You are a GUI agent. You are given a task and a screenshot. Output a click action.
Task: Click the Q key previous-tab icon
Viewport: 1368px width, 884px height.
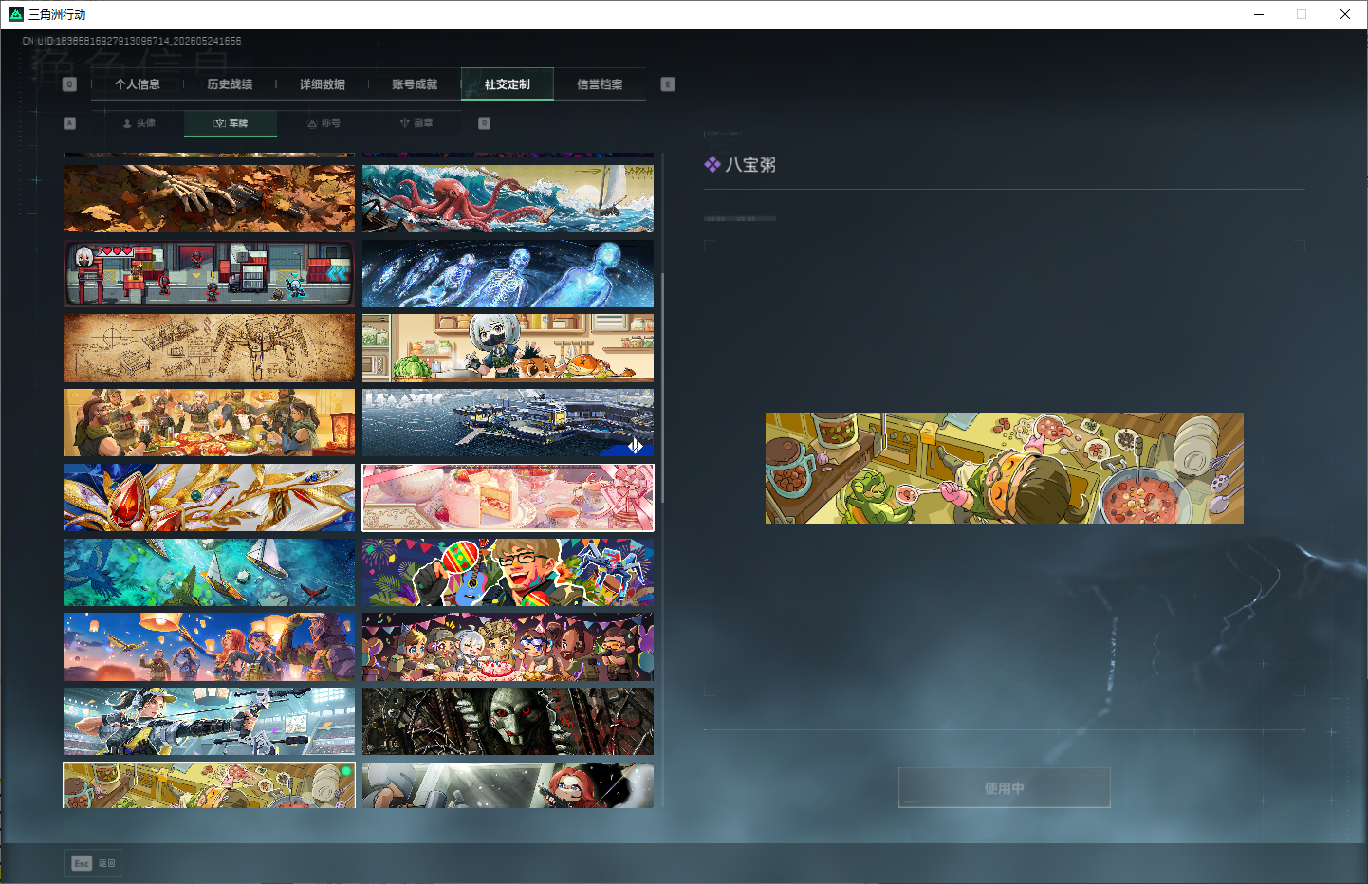pyautogui.click(x=69, y=84)
